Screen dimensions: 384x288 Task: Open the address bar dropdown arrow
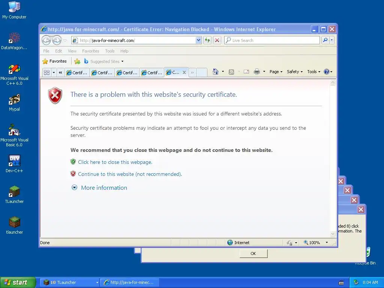click(198, 40)
